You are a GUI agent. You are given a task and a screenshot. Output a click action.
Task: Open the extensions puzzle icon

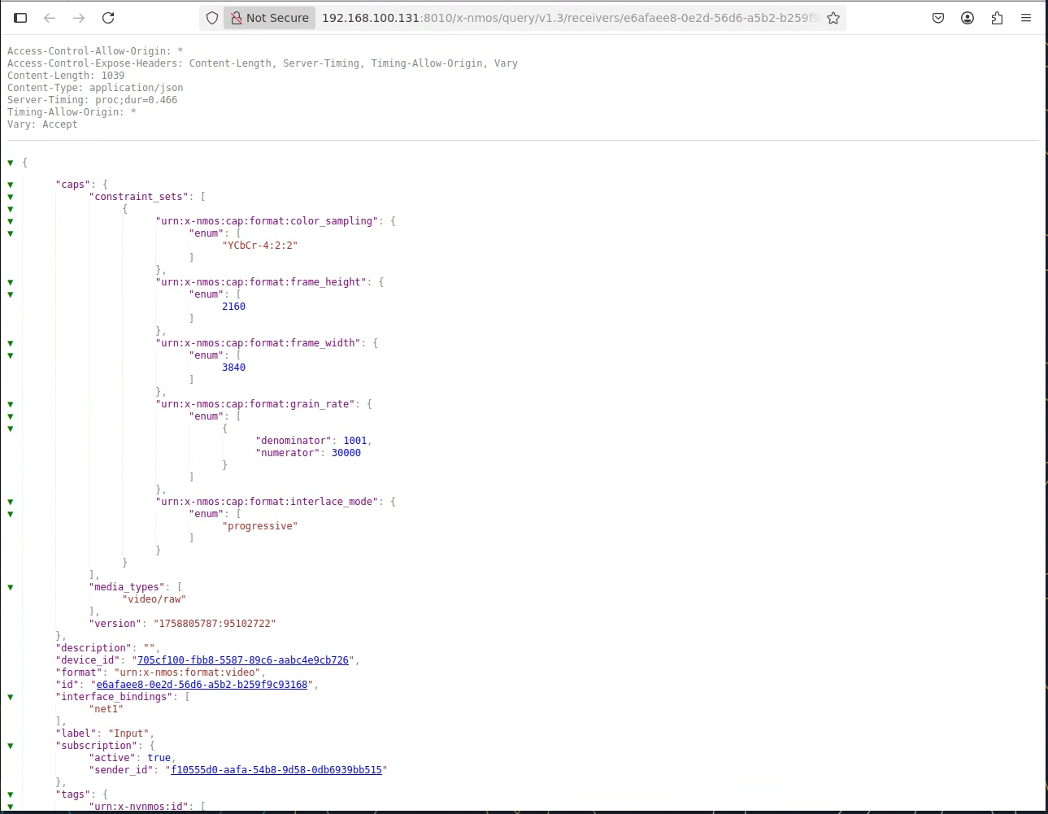(x=997, y=18)
